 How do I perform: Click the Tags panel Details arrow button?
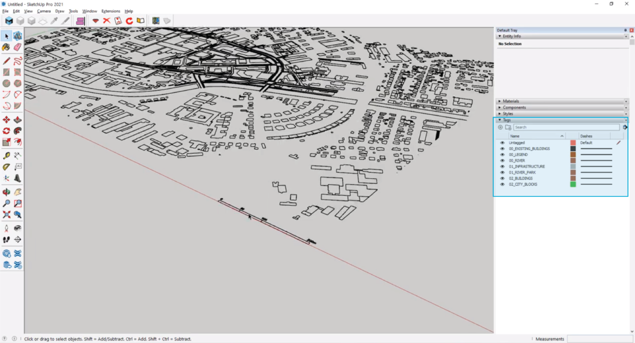click(625, 127)
